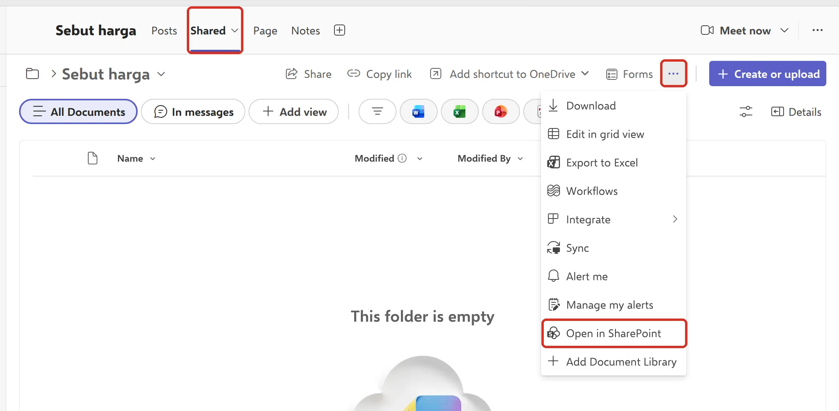The width and height of the screenshot is (839, 411).
Task: Expand the Sebut harga folder dropdown
Action: point(161,74)
